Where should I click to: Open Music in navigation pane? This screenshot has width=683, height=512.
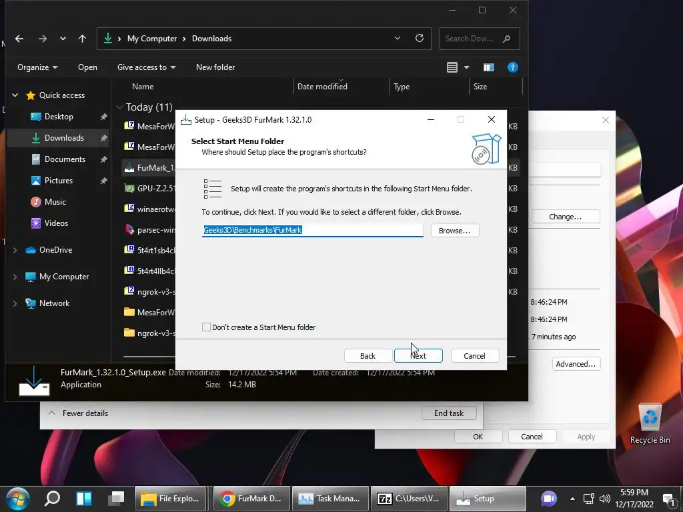55,201
